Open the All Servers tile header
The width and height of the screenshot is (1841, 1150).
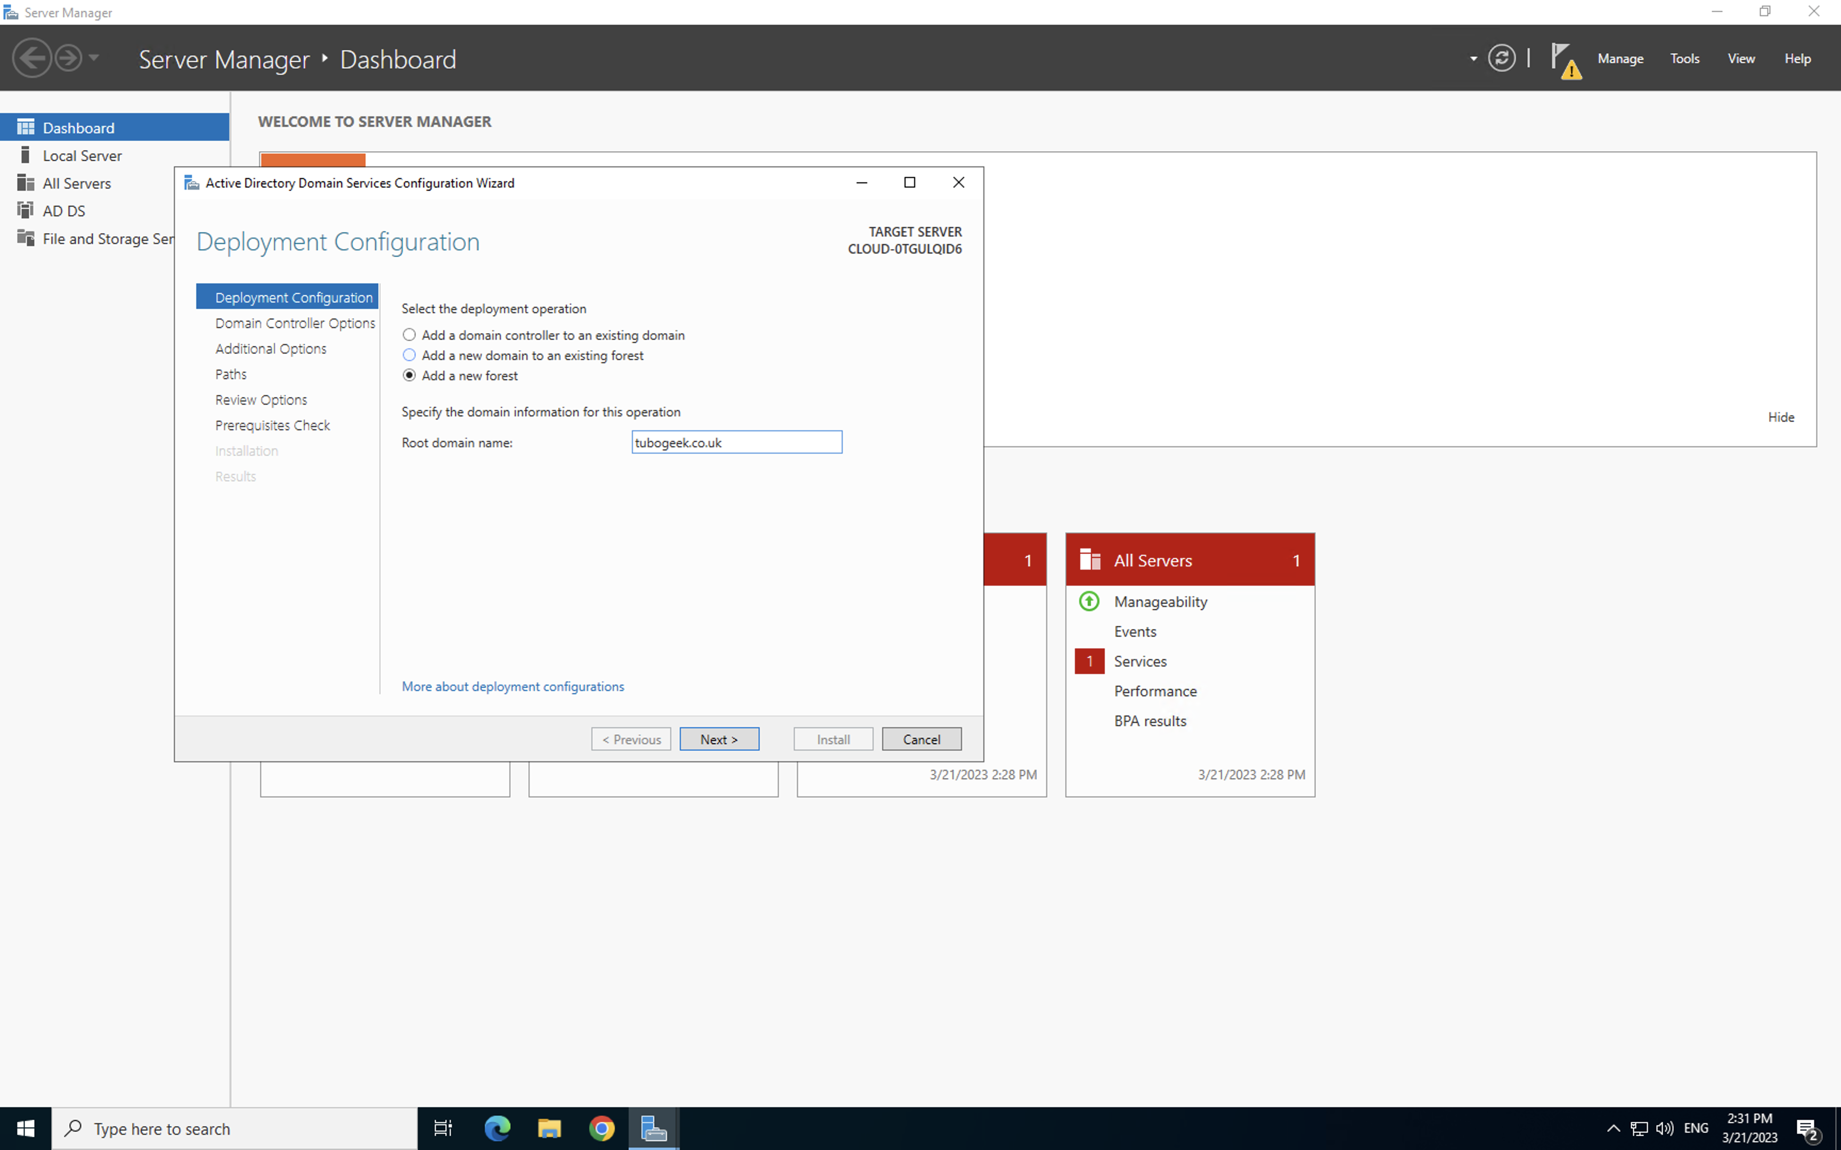[x=1190, y=560]
